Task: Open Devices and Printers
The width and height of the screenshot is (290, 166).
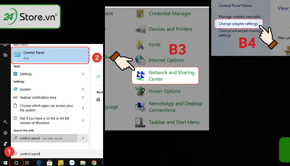Action: click(170, 29)
